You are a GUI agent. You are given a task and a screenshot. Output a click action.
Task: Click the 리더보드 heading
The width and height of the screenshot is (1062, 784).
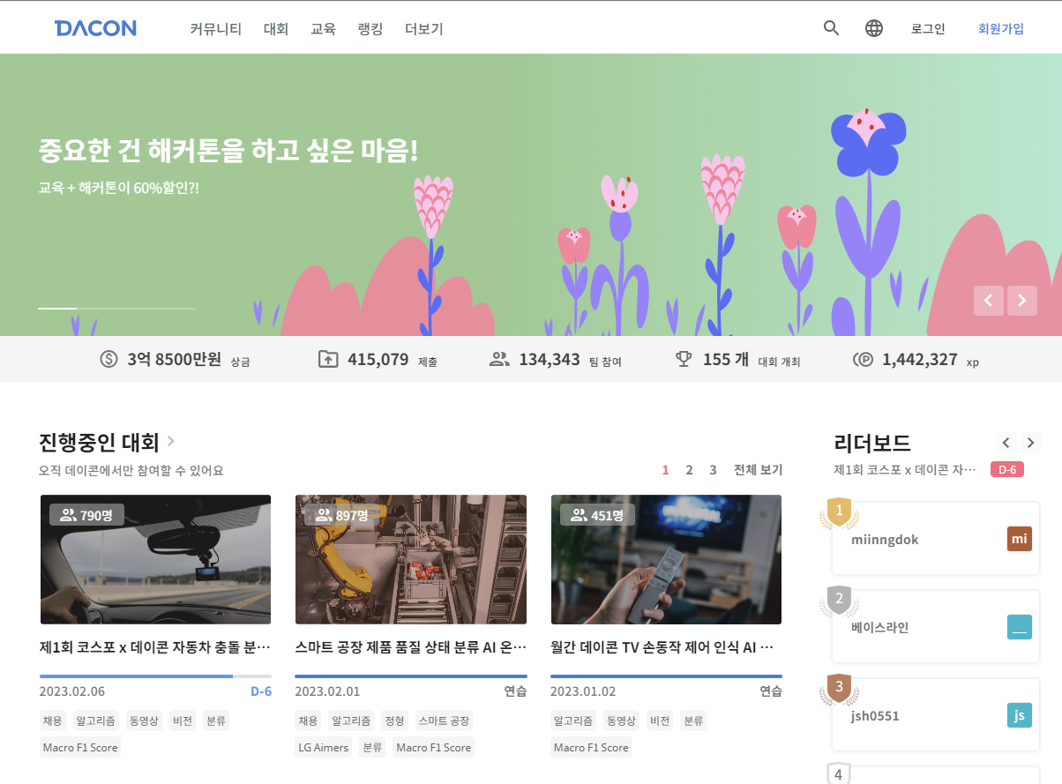point(872,443)
